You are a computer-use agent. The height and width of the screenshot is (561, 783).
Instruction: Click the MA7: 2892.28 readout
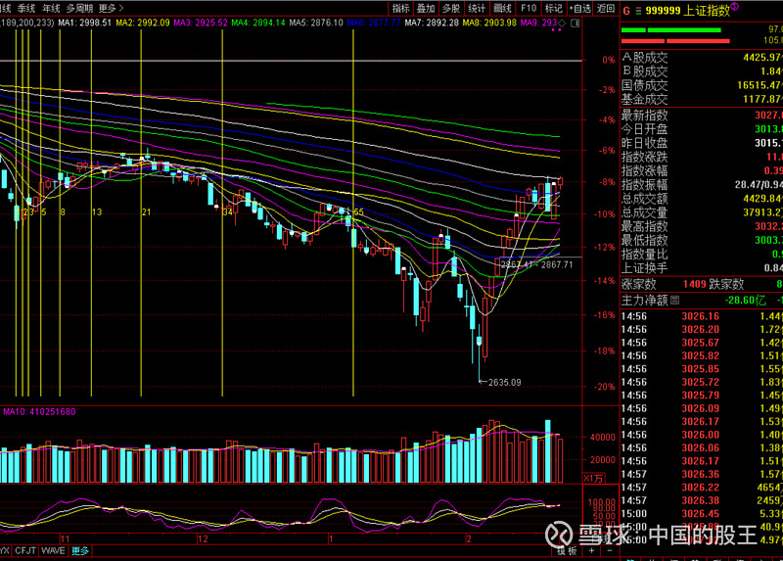click(x=432, y=23)
